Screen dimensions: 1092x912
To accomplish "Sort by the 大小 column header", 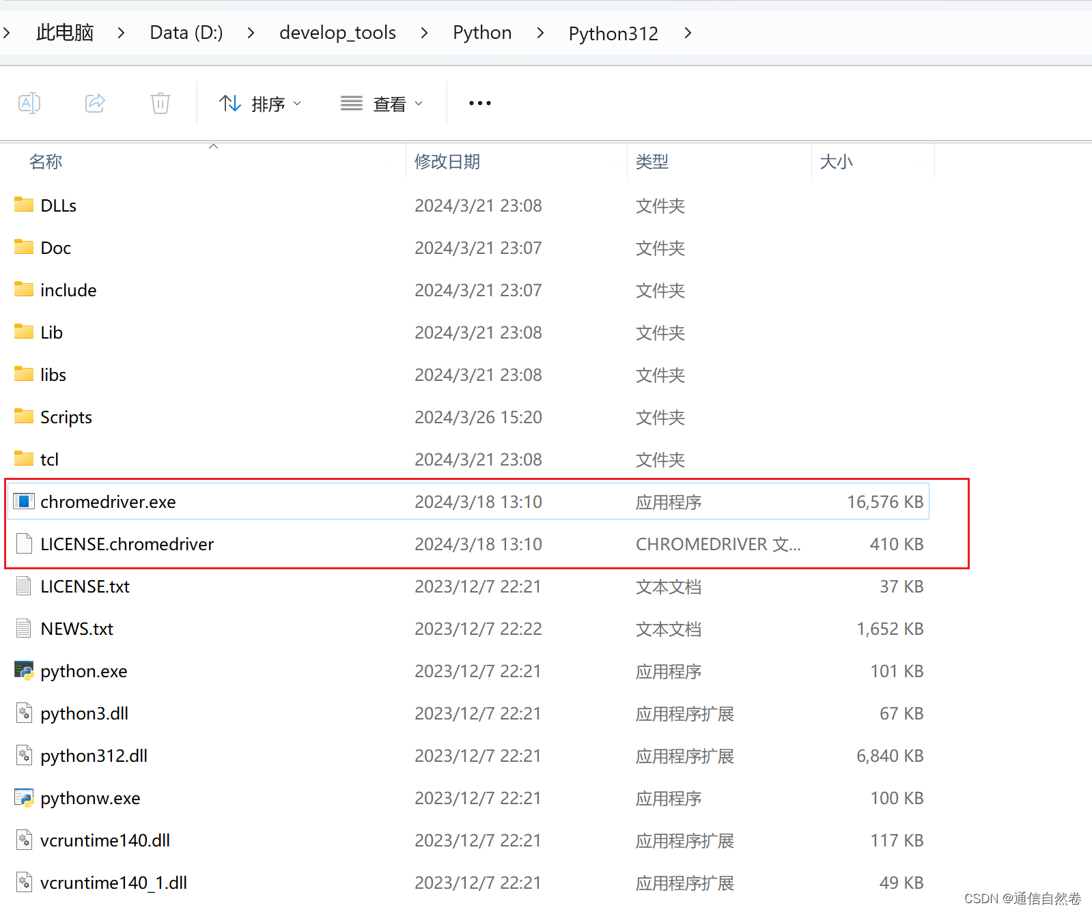I will tap(836, 162).
